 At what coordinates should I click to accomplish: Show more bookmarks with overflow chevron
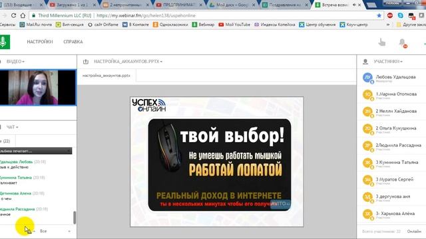click(388, 25)
